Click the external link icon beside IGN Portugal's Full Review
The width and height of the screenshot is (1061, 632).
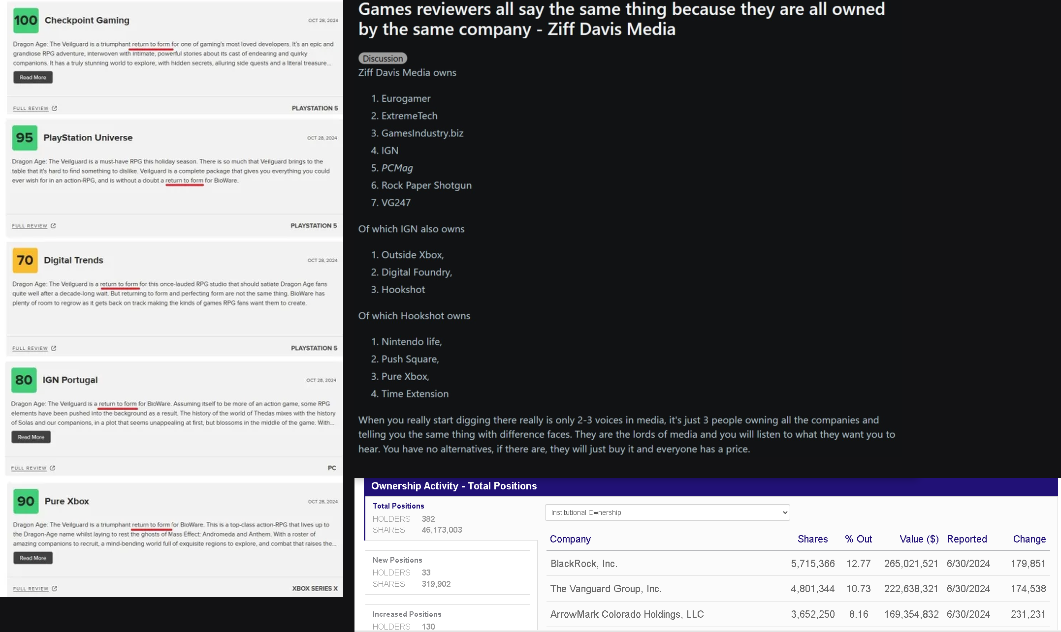point(52,468)
